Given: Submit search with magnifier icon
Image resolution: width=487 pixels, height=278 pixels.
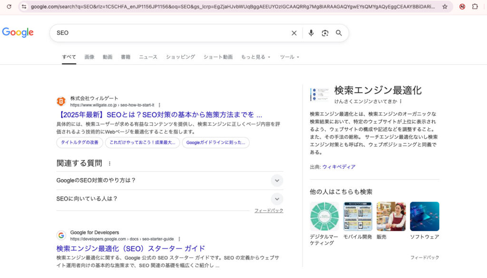Looking at the screenshot, I should [339, 33].
